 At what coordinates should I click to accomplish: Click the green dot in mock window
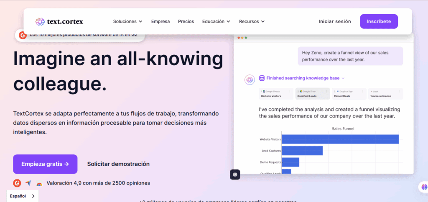(x=246, y=38)
